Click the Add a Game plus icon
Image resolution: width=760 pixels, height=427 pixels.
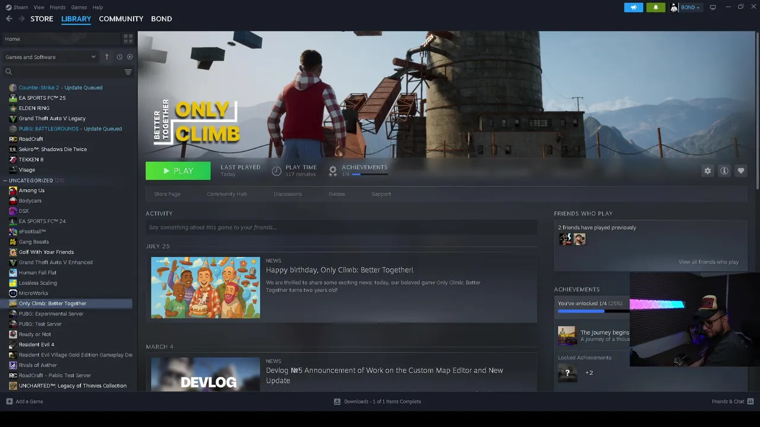tap(9, 401)
